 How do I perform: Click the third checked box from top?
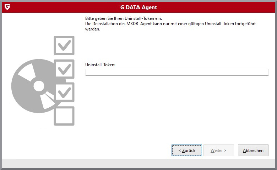(64, 92)
